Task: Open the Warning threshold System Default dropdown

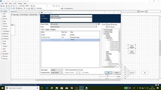Action: 57,72
